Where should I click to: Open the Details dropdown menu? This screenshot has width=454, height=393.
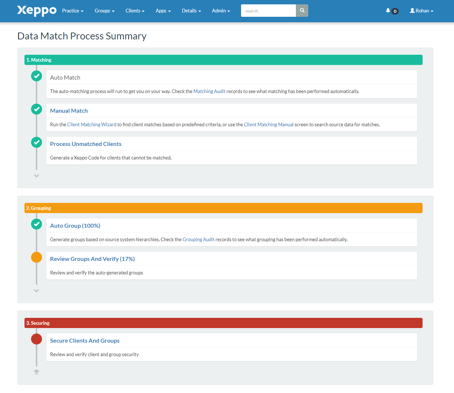coord(191,11)
